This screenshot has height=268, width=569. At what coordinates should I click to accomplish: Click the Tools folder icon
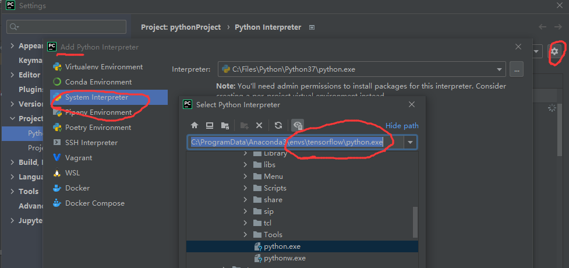click(x=257, y=235)
